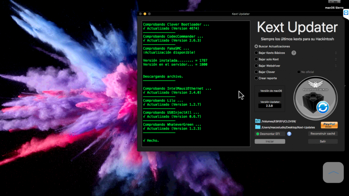Click the blue info icon beside Desmontar EFI
This screenshot has height=196, width=349.
point(289,134)
